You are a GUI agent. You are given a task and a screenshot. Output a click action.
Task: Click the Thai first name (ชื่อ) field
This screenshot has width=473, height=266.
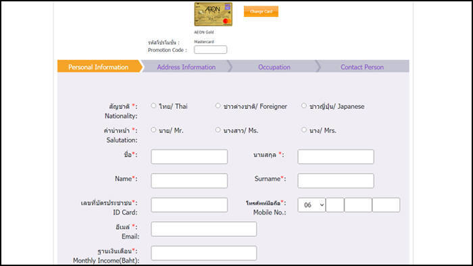pos(189,157)
